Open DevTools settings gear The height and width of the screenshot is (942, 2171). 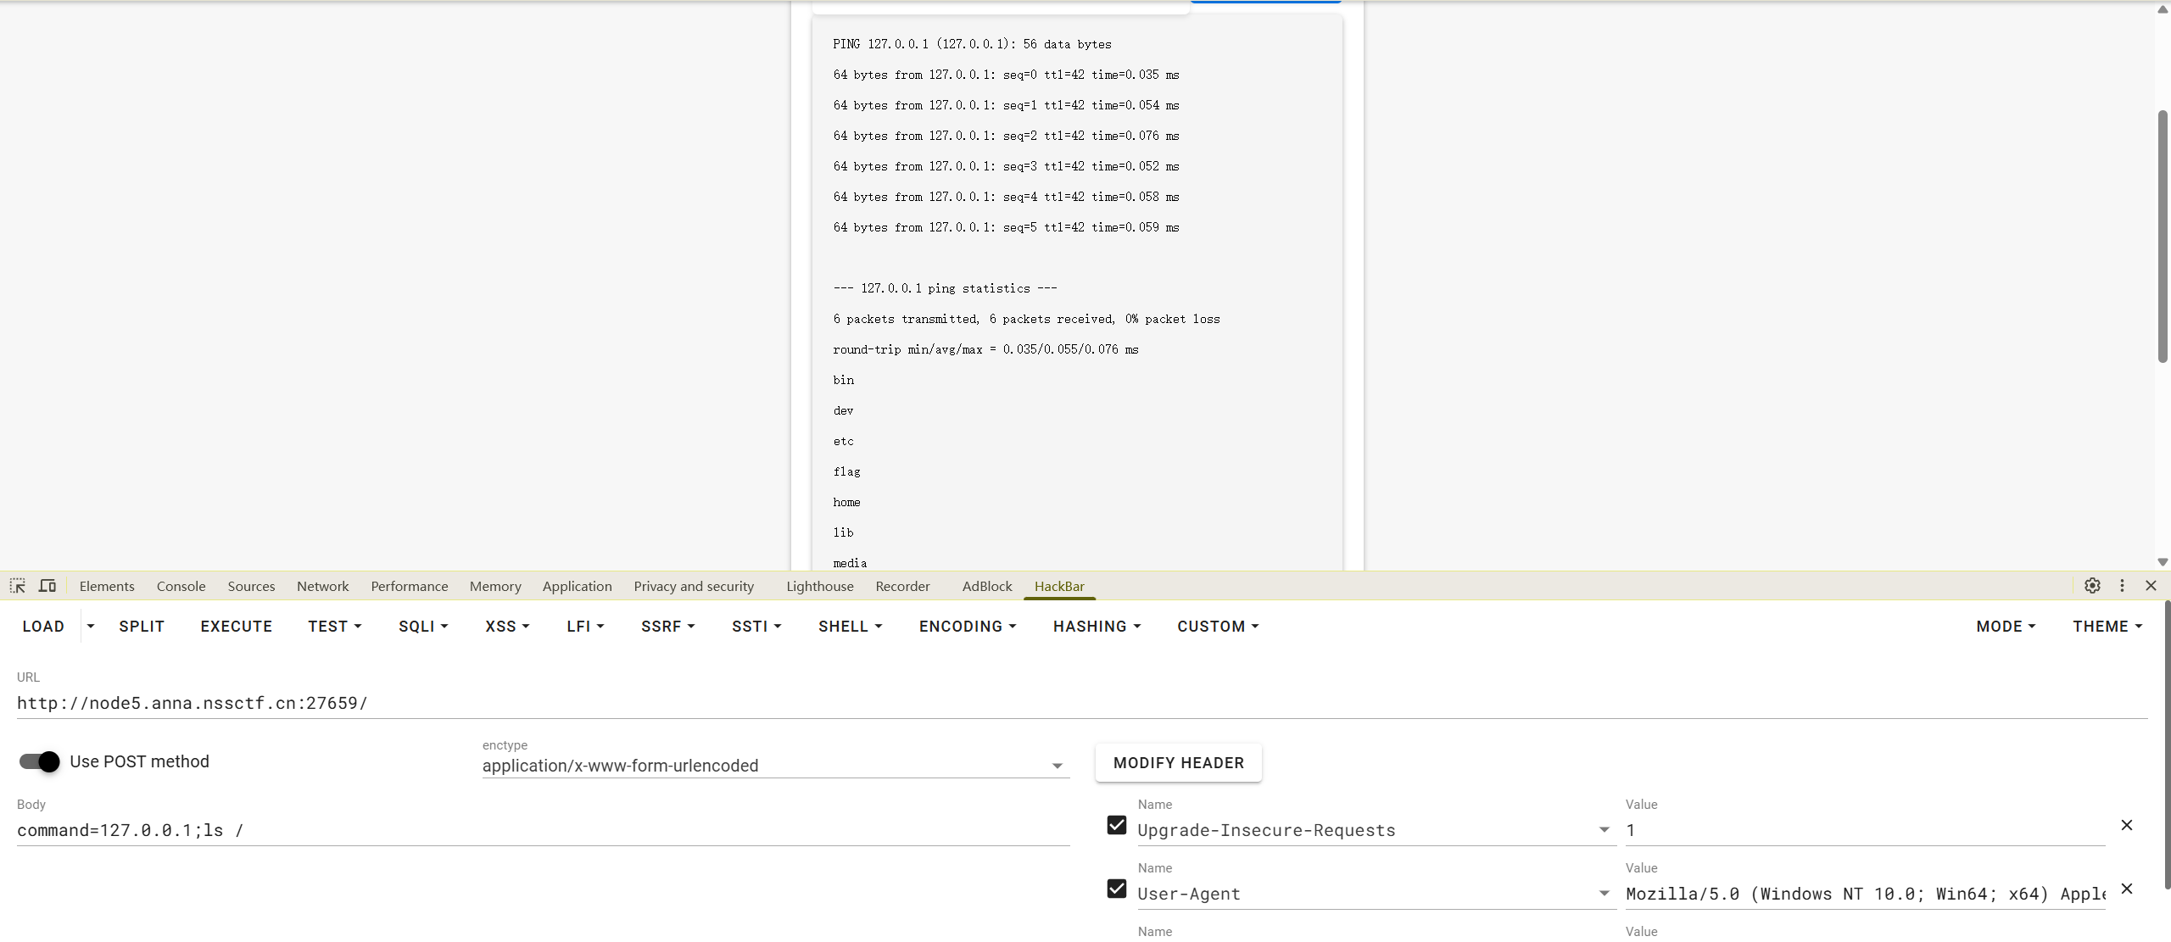click(2092, 586)
